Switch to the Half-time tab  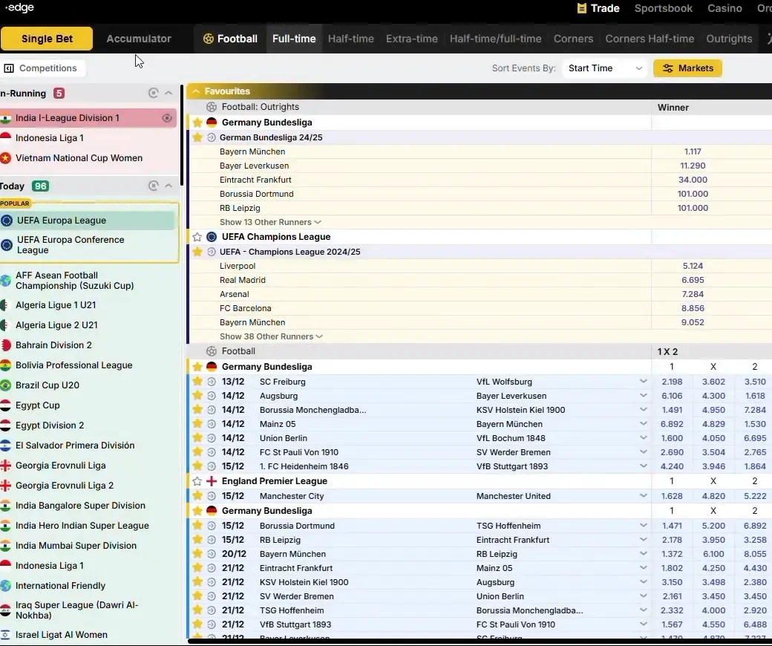[x=350, y=39]
